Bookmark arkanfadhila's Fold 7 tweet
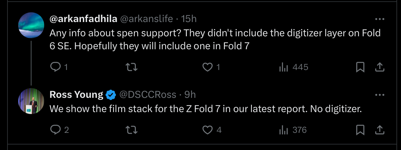This screenshot has width=401, height=150. coord(360,67)
